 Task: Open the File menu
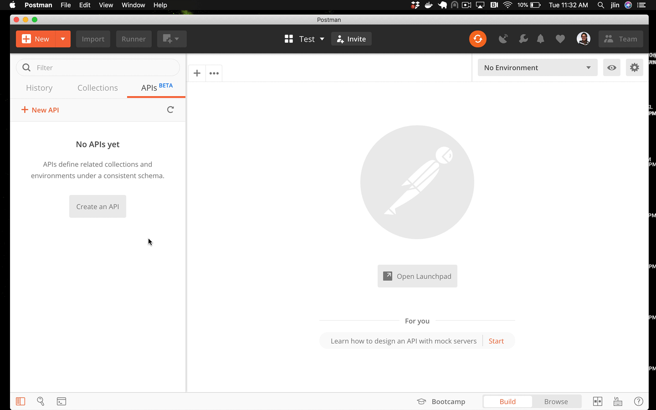point(66,5)
